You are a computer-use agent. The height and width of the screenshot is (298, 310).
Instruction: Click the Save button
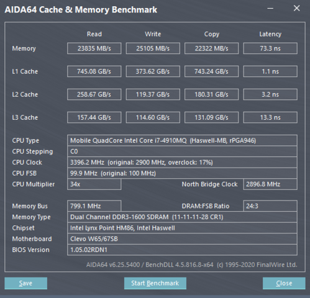pos(25,283)
